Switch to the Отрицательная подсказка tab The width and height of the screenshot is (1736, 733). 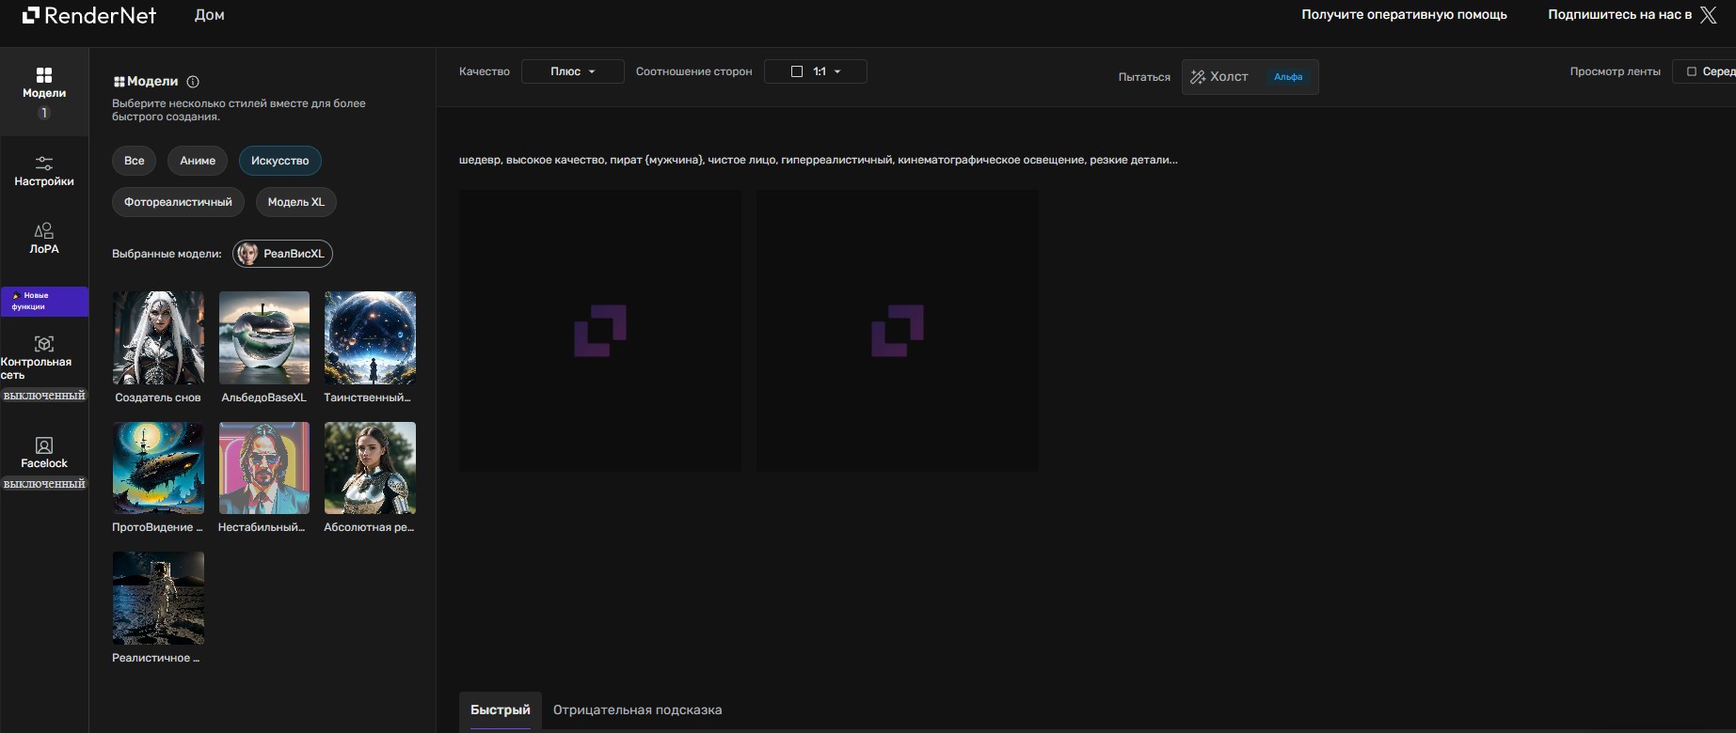tap(637, 710)
